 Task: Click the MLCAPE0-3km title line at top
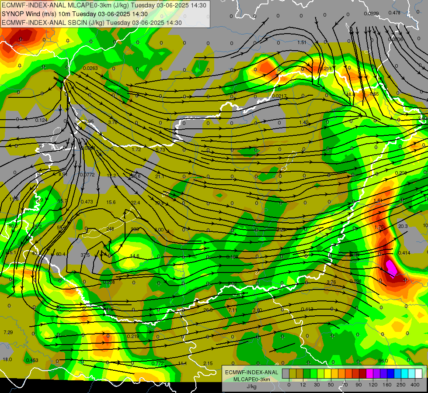[104, 5]
